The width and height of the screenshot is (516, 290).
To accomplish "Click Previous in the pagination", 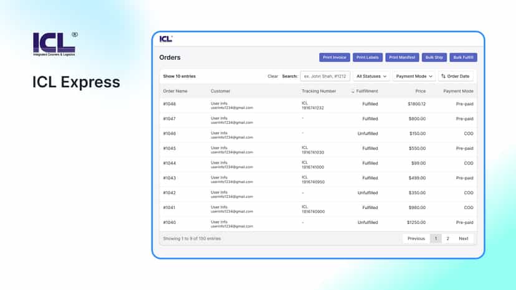I will coord(416,238).
